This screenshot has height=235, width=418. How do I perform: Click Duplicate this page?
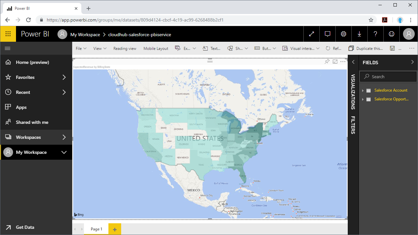pos(366,48)
